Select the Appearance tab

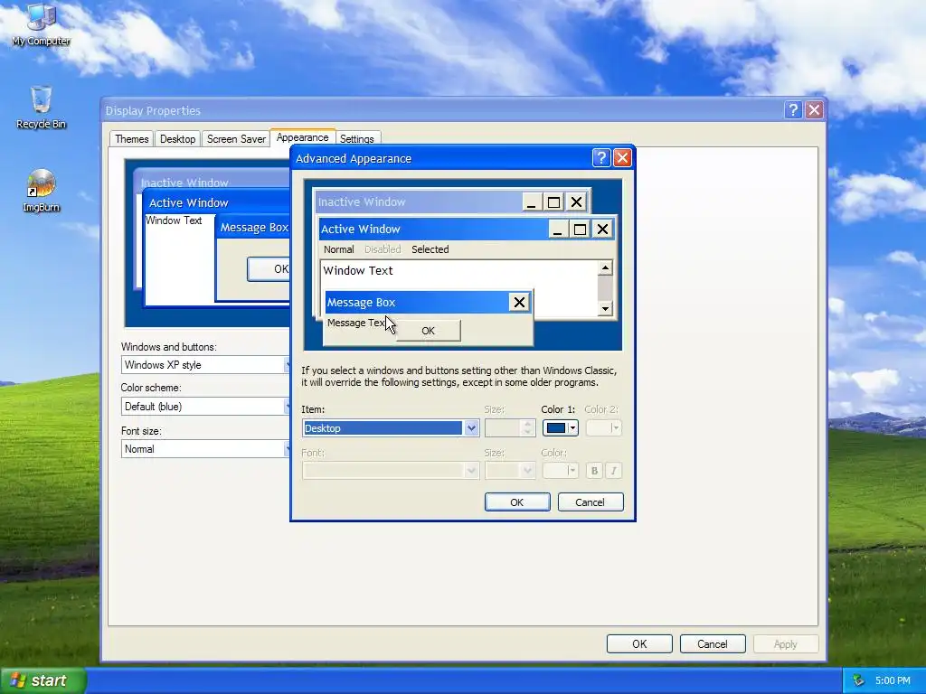302,137
